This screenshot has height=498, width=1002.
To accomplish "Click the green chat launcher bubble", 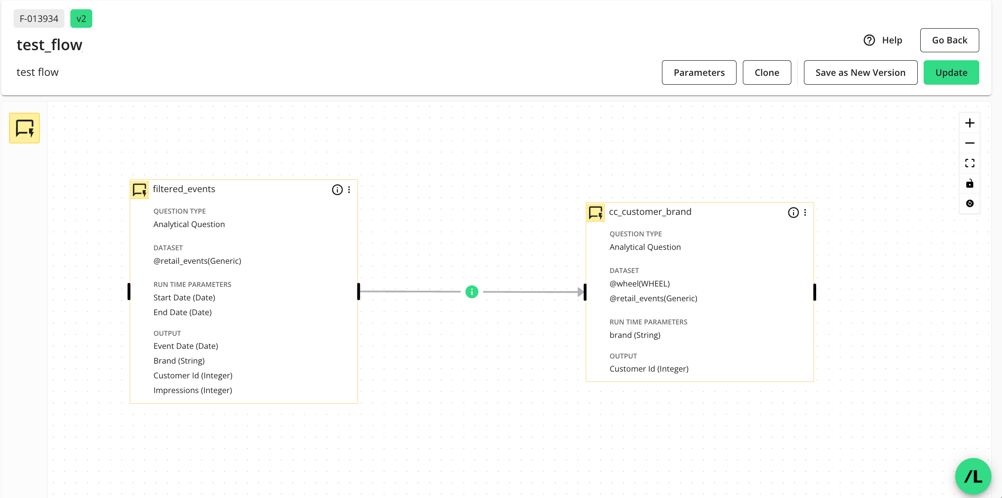I will click(x=973, y=476).
